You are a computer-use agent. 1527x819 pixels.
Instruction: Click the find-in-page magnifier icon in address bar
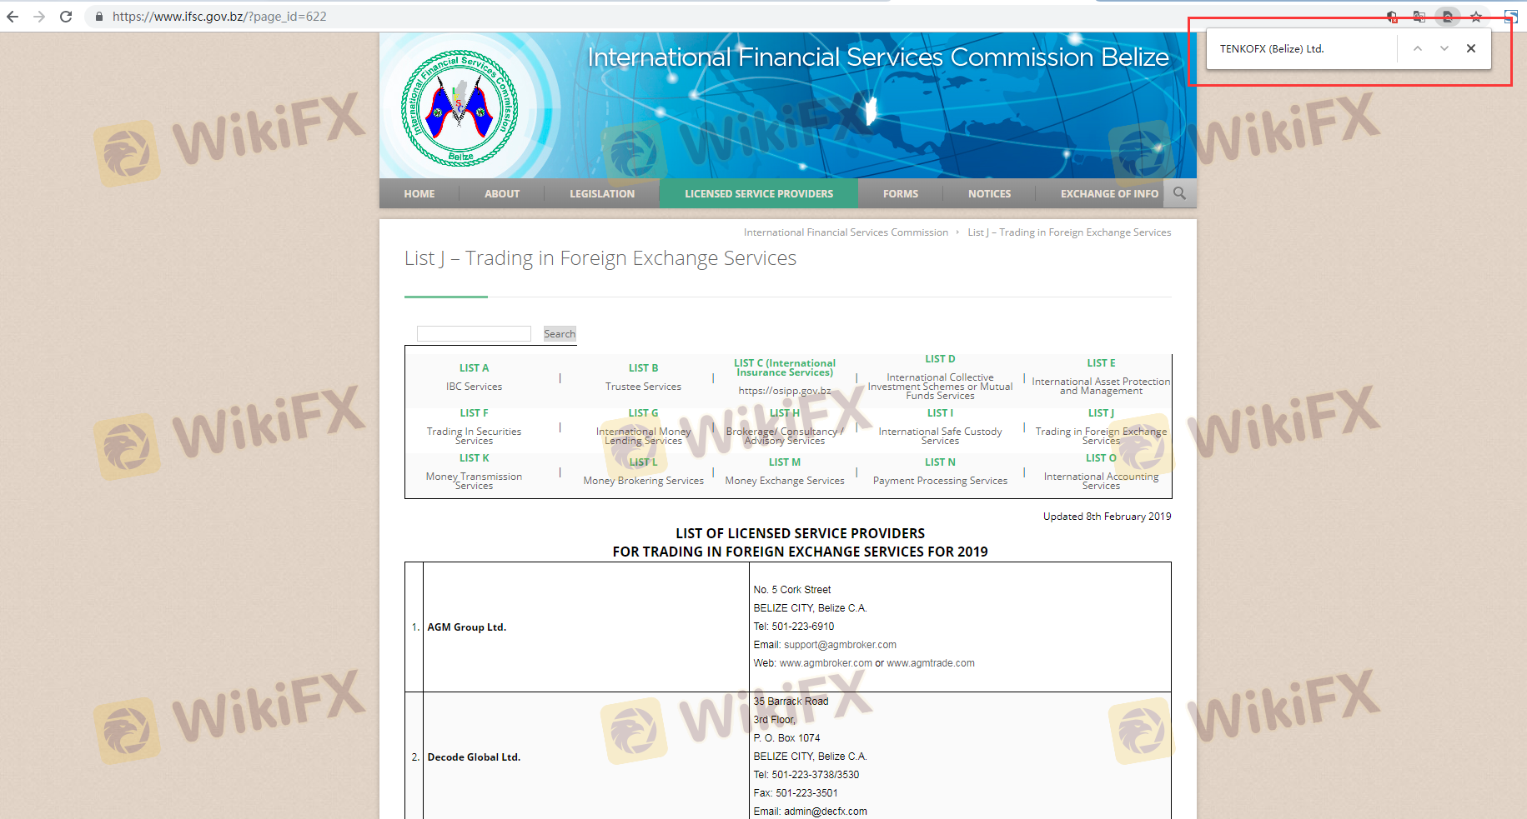click(1448, 17)
